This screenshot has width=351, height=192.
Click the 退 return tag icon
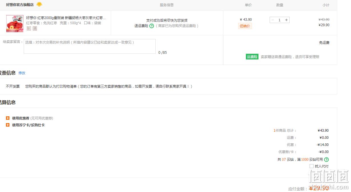(x=35, y=28)
